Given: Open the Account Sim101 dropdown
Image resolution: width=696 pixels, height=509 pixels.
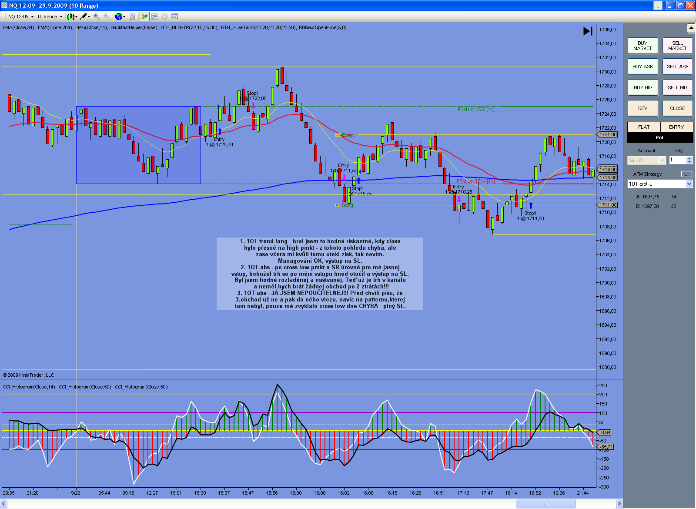Looking at the screenshot, I should coord(646,161).
